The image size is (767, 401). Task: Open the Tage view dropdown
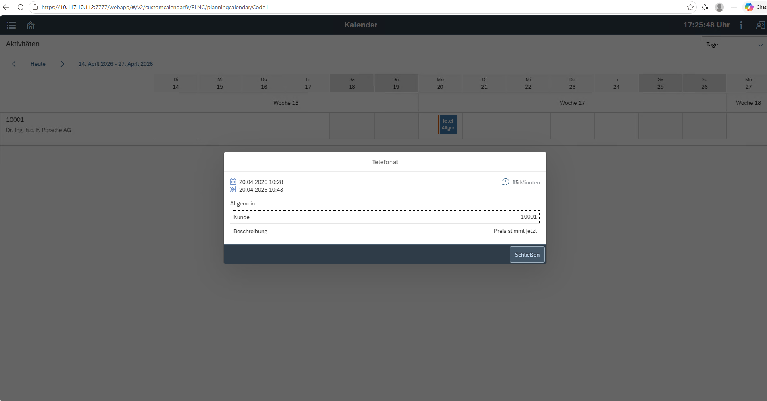click(734, 44)
